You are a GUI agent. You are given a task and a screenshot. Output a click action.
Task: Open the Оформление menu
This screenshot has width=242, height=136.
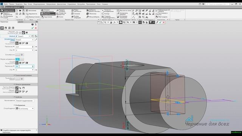(51, 4)
